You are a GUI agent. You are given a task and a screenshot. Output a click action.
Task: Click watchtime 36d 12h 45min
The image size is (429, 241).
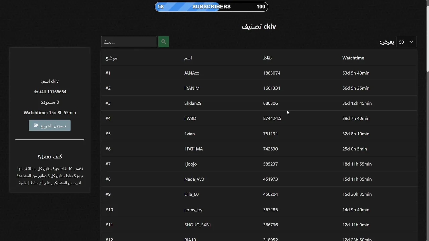(357, 103)
